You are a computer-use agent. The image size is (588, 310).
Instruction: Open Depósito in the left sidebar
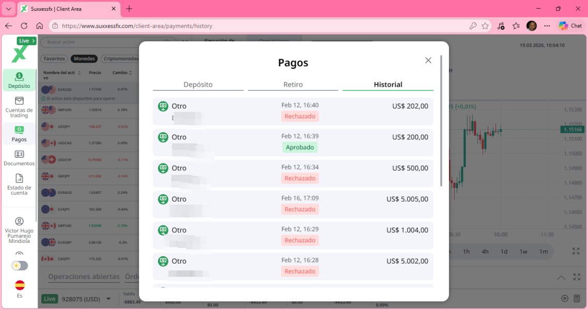click(x=19, y=80)
